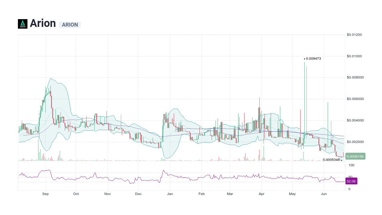The image size is (382, 215).
Task: Click the purple RSI value badge 32.06
Action: (x=351, y=181)
